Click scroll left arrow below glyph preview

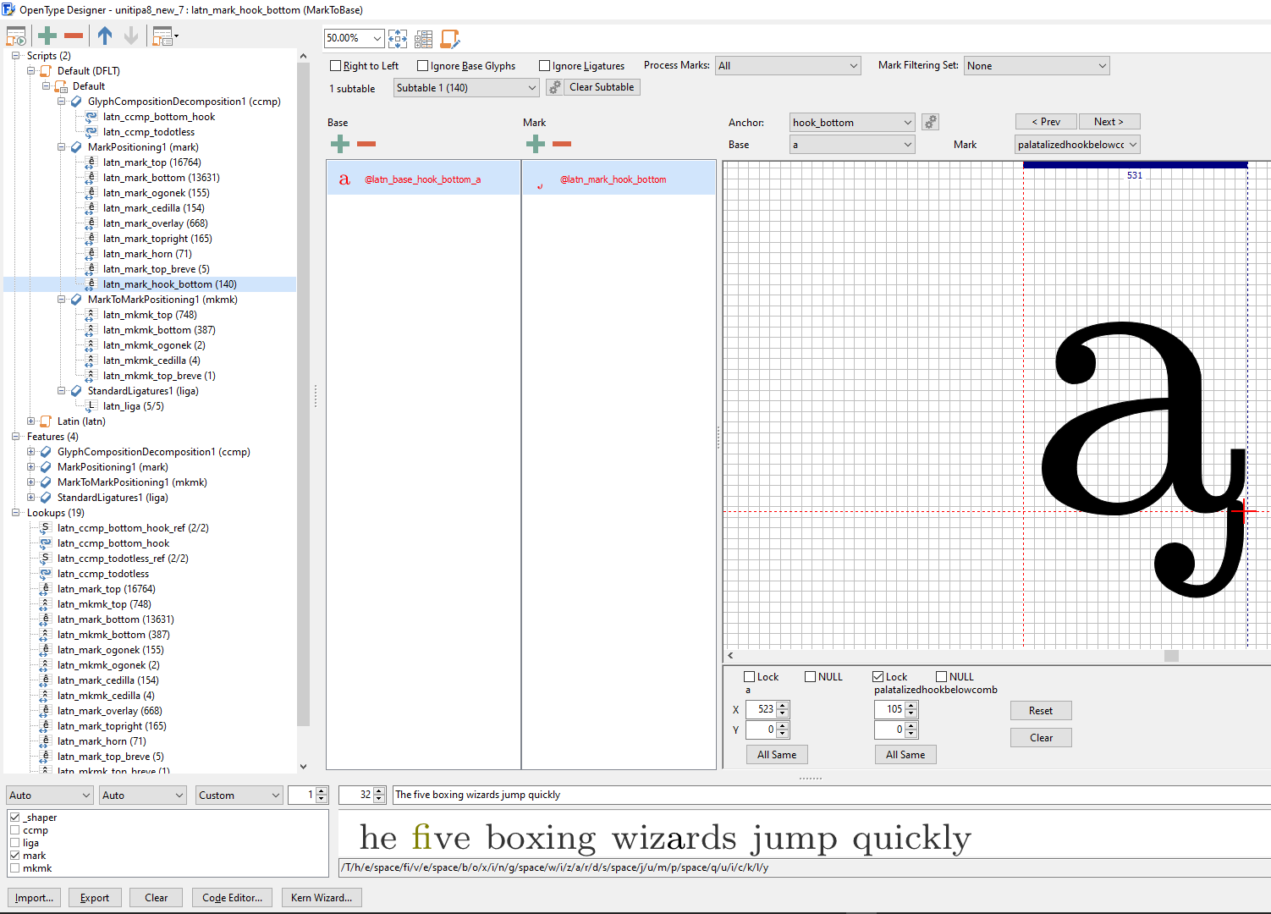tap(730, 656)
